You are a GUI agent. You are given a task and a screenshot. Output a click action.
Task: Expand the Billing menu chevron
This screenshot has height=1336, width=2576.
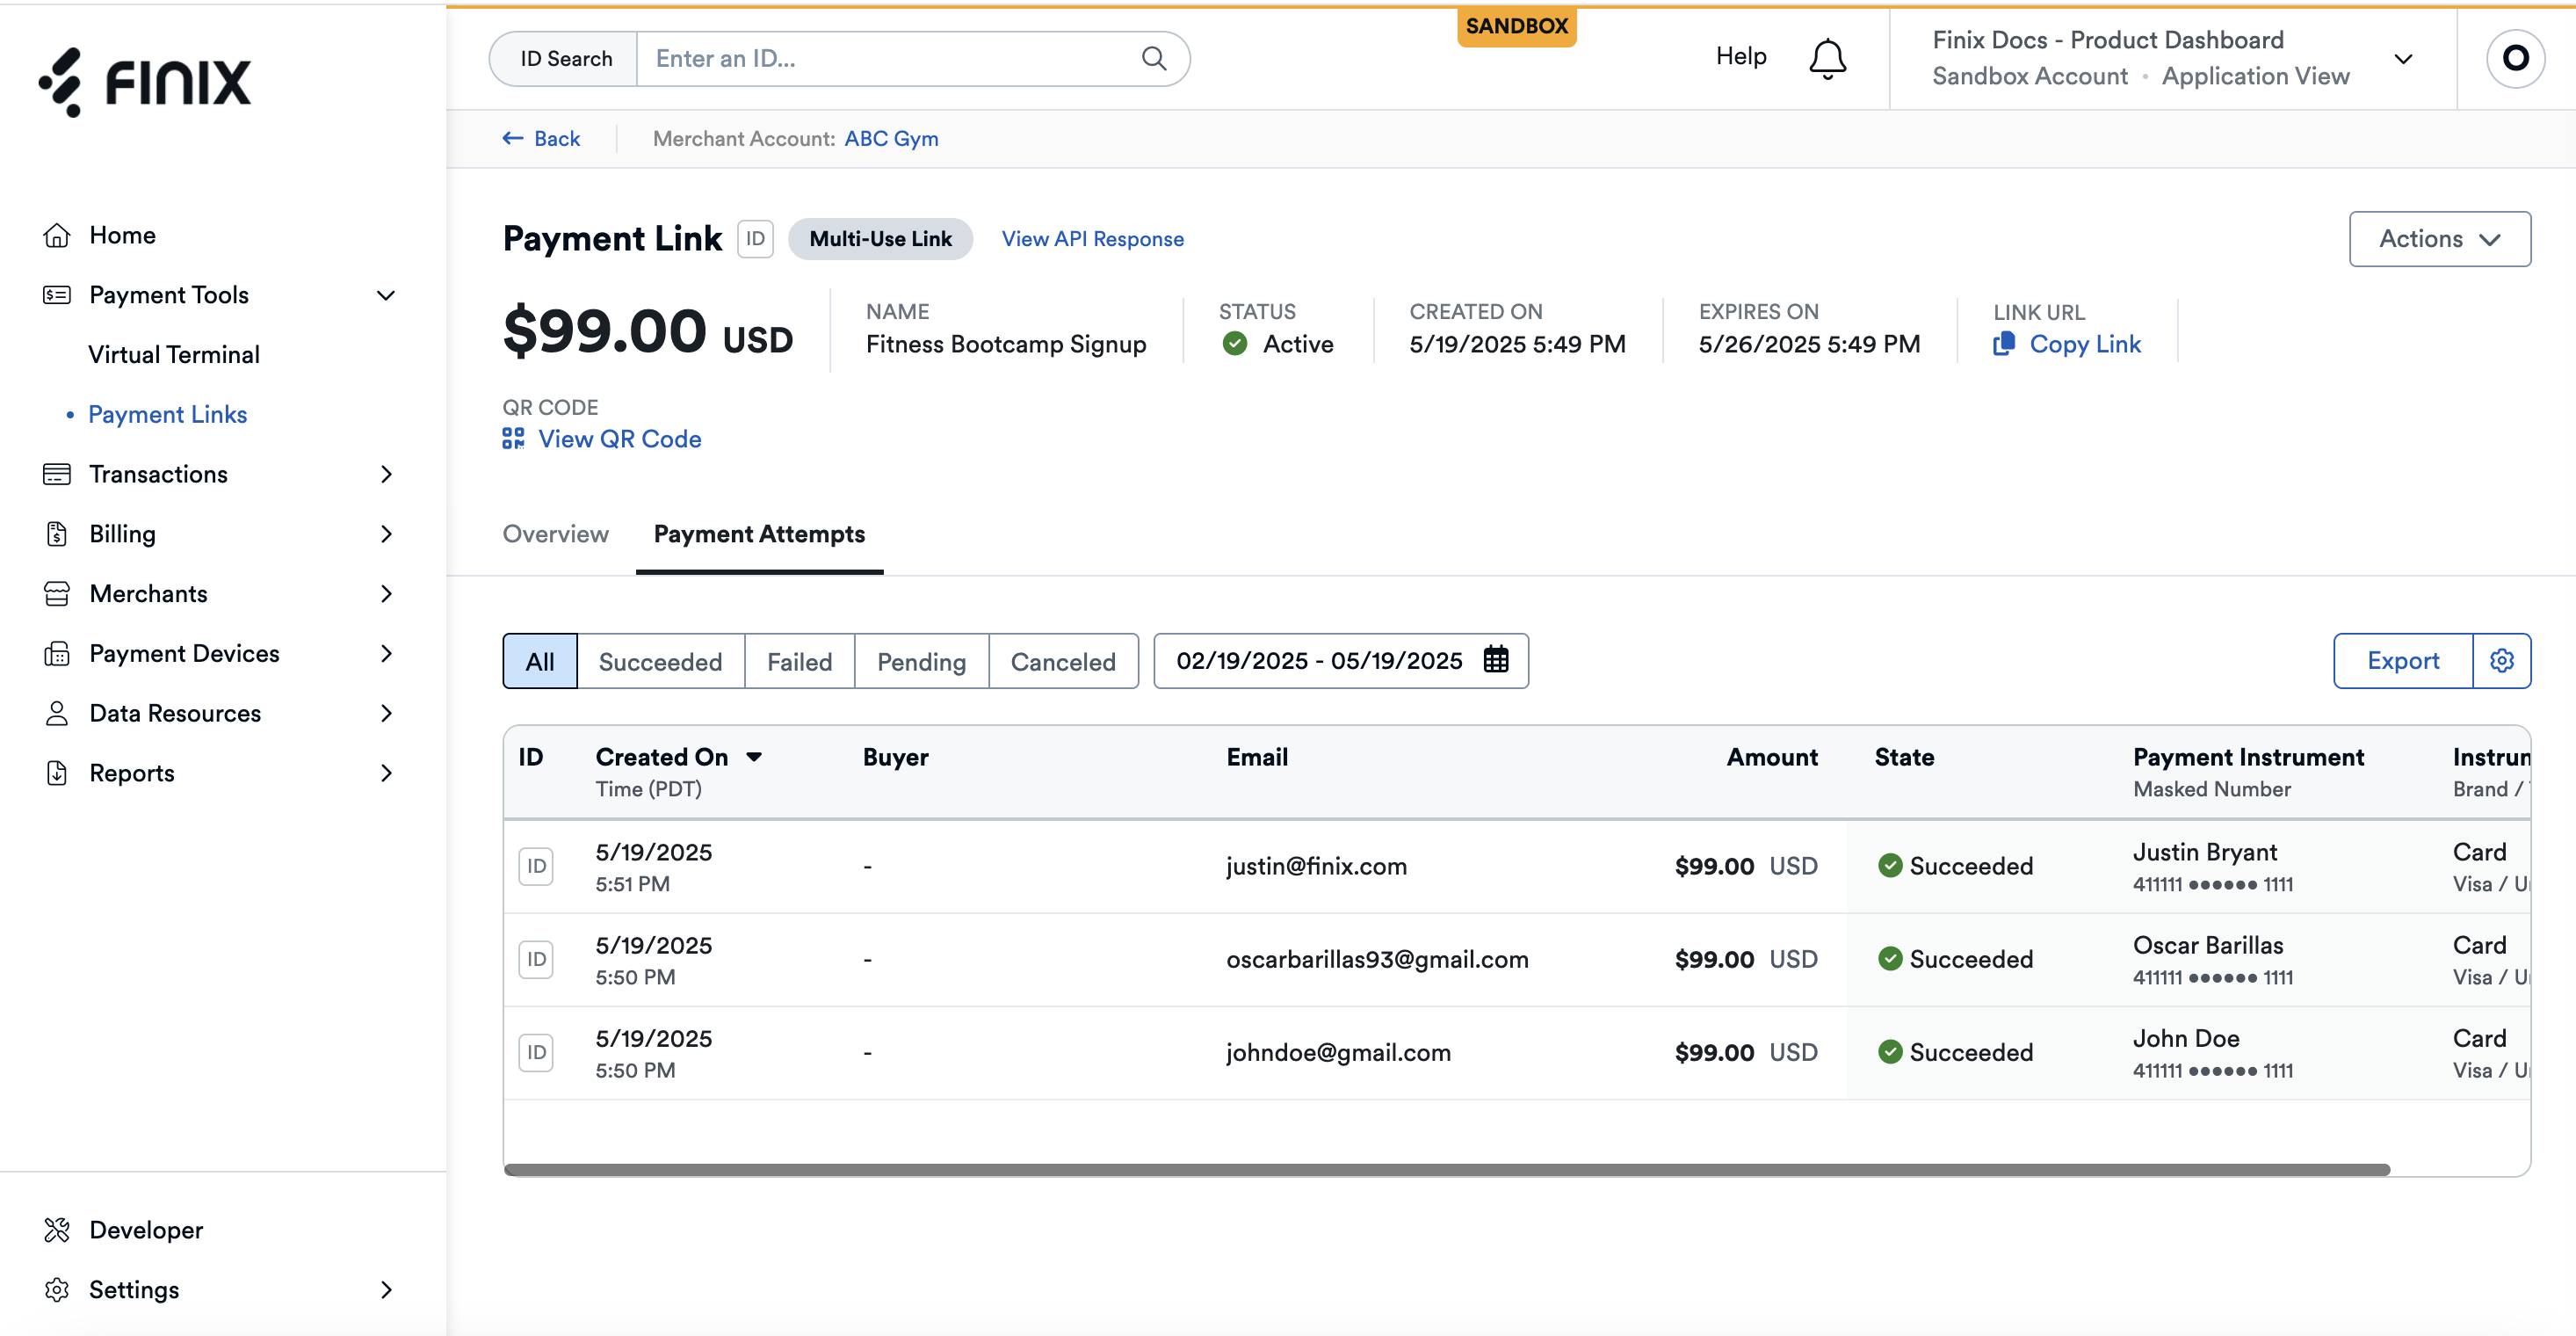(386, 534)
